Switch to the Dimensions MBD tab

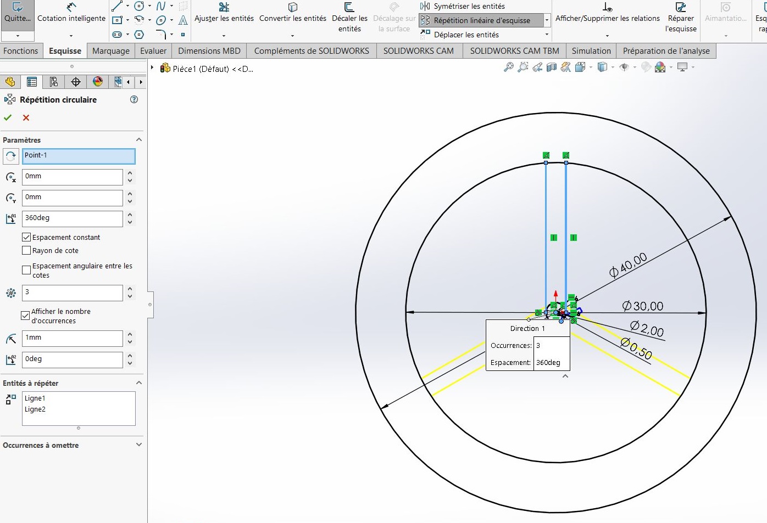point(209,51)
